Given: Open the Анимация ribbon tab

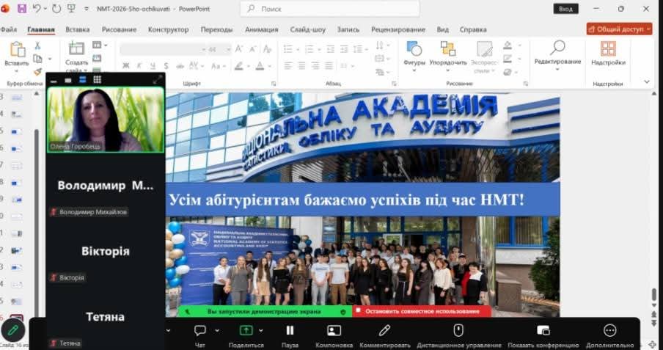Looking at the screenshot, I should click(262, 29).
